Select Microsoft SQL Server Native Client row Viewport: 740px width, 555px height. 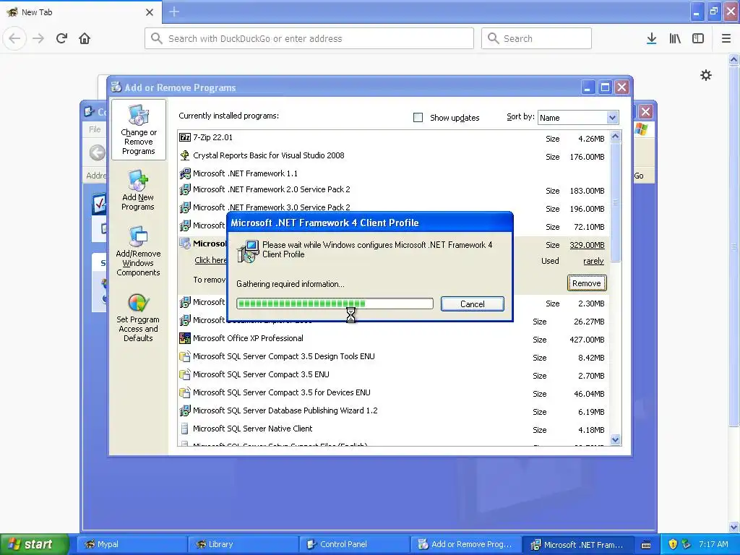pyautogui.click(x=393, y=429)
